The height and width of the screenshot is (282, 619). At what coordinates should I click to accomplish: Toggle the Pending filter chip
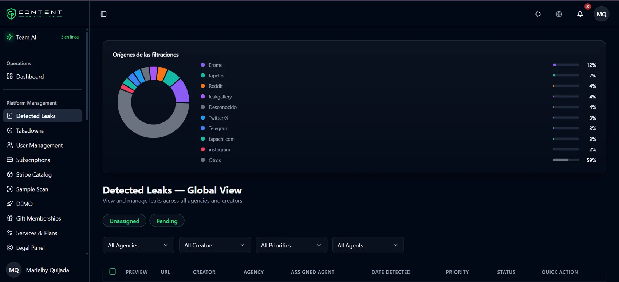(x=167, y=221)
